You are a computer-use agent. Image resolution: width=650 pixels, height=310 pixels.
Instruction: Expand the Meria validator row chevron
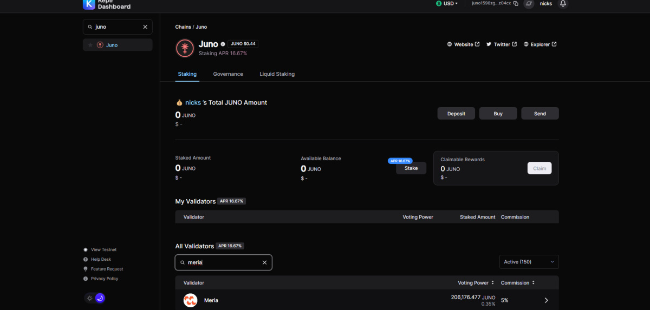(x=546, y=300)
